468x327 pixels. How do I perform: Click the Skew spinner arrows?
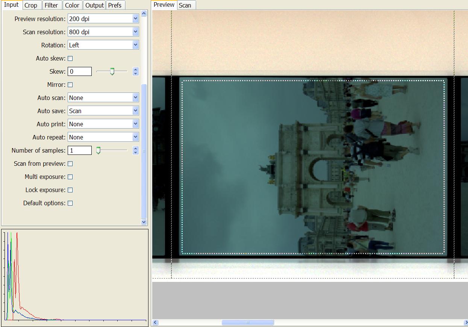click(136, 71)
